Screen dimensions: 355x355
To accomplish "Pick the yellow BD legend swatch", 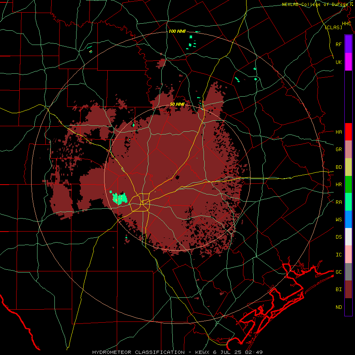I will pos(348,167).
